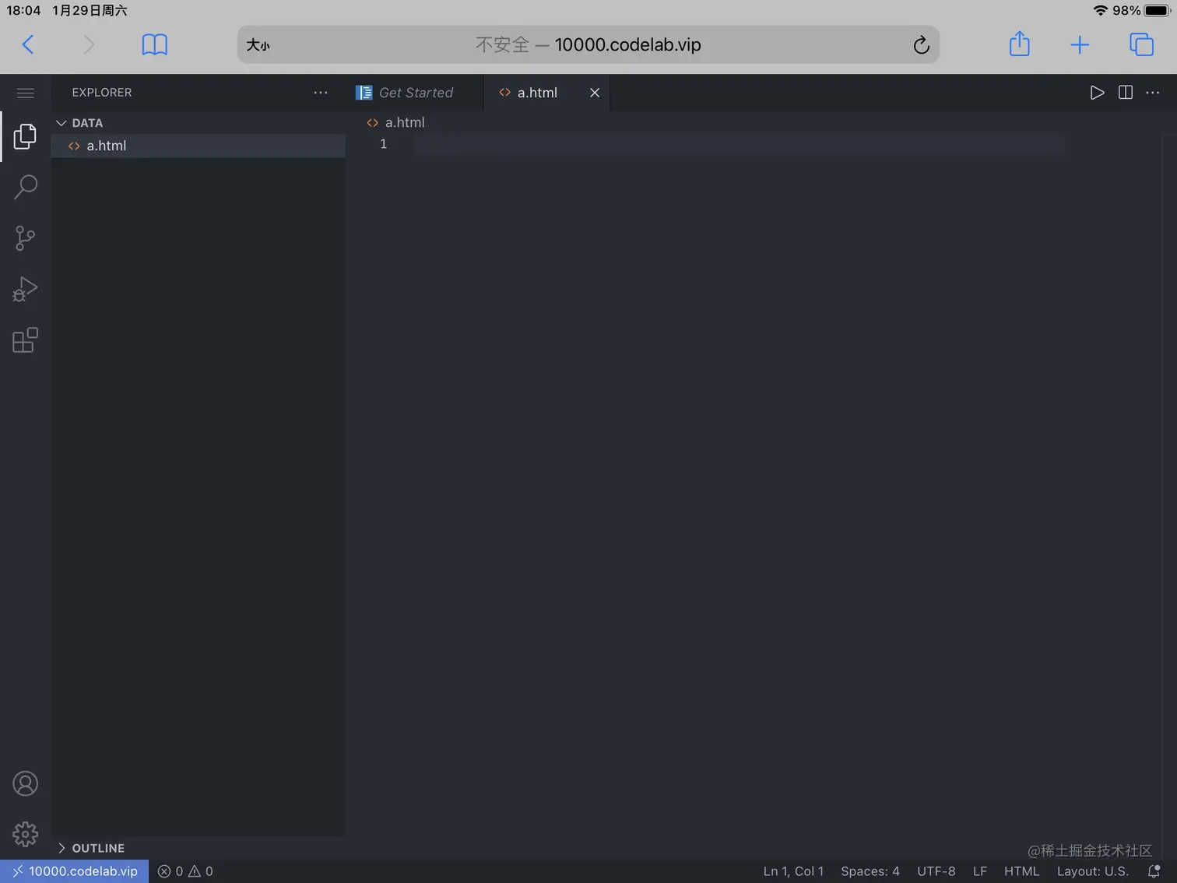Go to line via Ln 1, Col 1
The image size is (1177, 883).
click(793, 871)
